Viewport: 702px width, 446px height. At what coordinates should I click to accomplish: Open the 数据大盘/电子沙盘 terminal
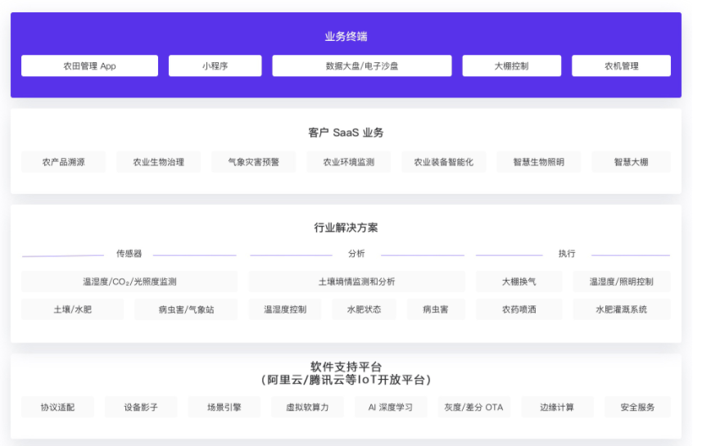pos(361,66)
